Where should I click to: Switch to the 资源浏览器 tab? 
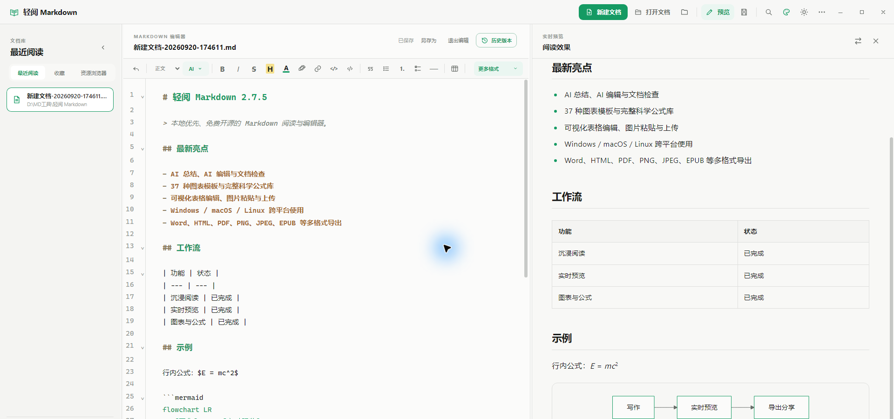[x=93, y=73]
